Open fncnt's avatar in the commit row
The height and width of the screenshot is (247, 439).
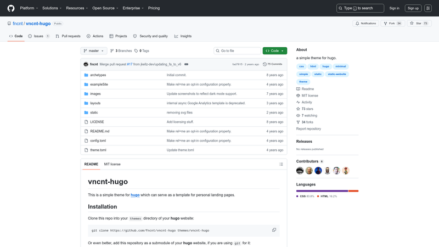86,64
